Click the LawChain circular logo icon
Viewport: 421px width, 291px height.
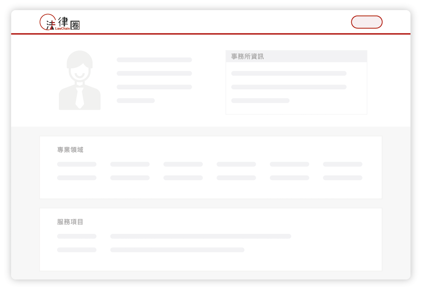(47, 22)
